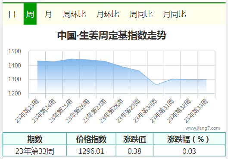Switch to 周环比 tab
The width and height of the screenshot is (228, 159).
(74, 14)
